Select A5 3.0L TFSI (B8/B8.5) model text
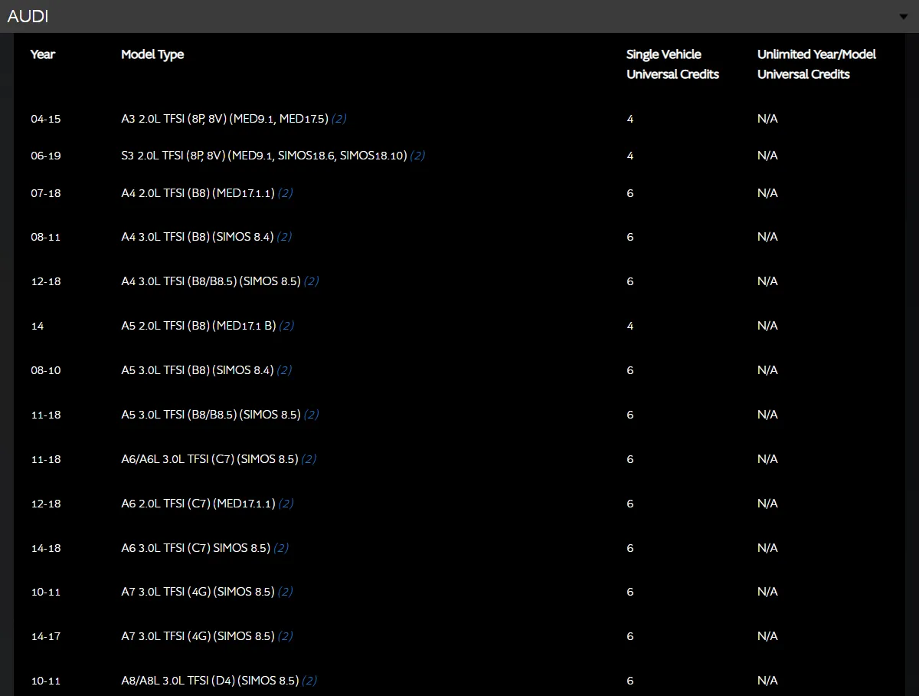Image resolution: width=919 pixels, height=696 pixels. [x=211, y=415]
